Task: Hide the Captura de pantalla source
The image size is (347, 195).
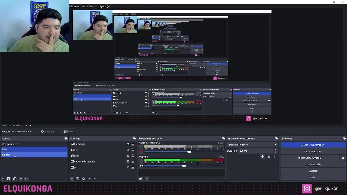Action: (128, 161)
